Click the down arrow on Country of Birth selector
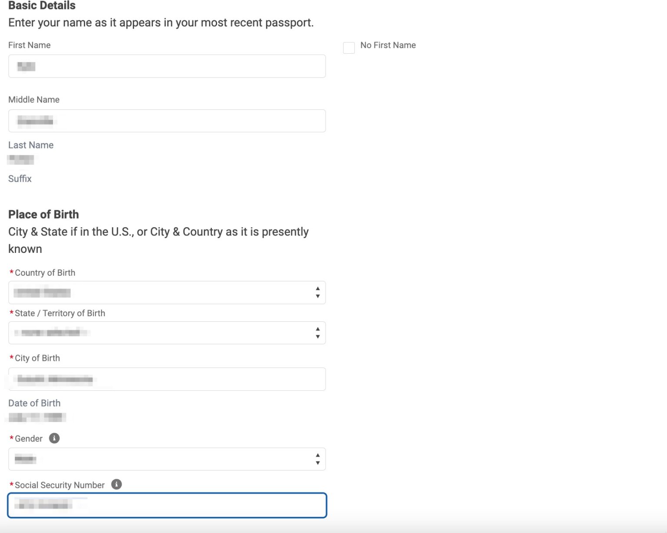 (317, 296)
